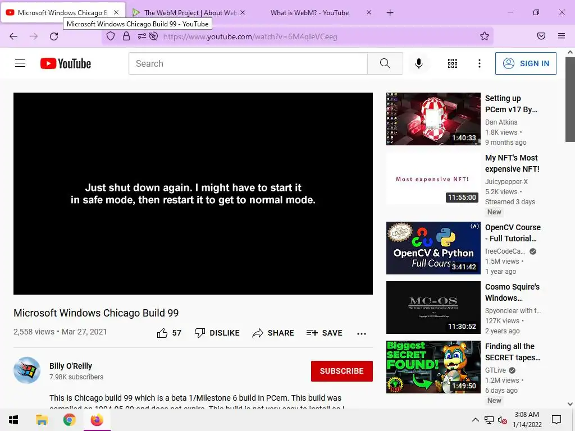Save video to a playlist
575x431 pixels.
[x=325, y=333]
